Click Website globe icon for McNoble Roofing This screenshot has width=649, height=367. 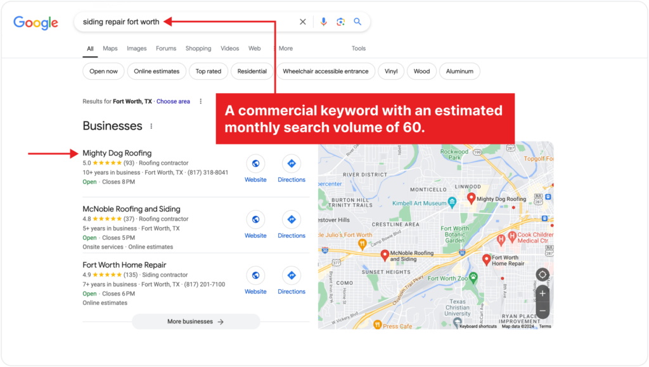click(256, 220)
